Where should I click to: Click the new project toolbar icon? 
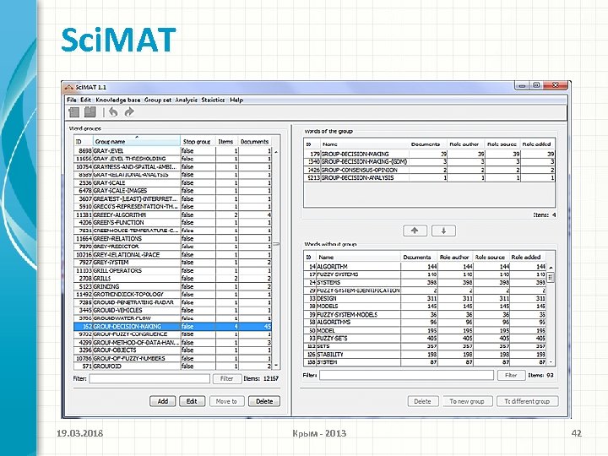(x=73, y=112)
